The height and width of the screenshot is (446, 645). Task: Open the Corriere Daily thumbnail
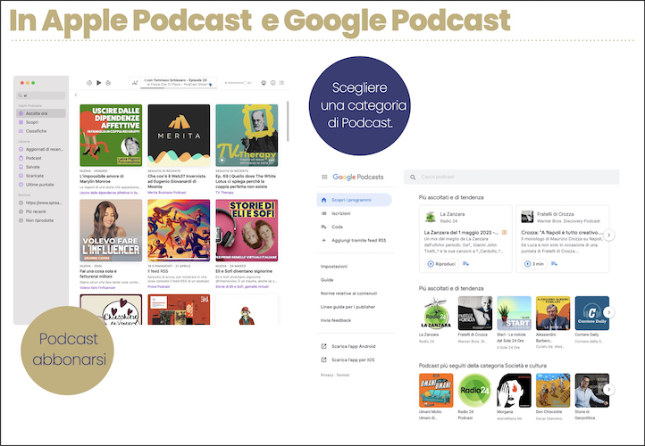click(592, 313)
